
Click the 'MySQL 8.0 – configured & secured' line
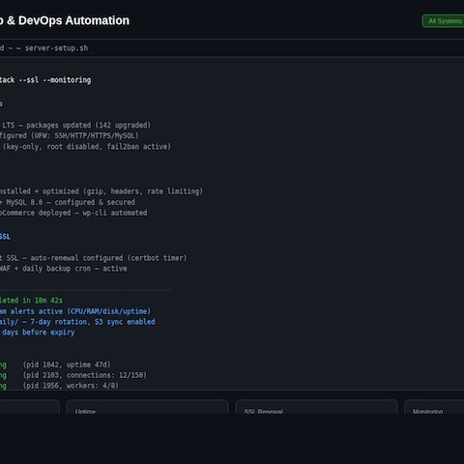click(68, 202)
